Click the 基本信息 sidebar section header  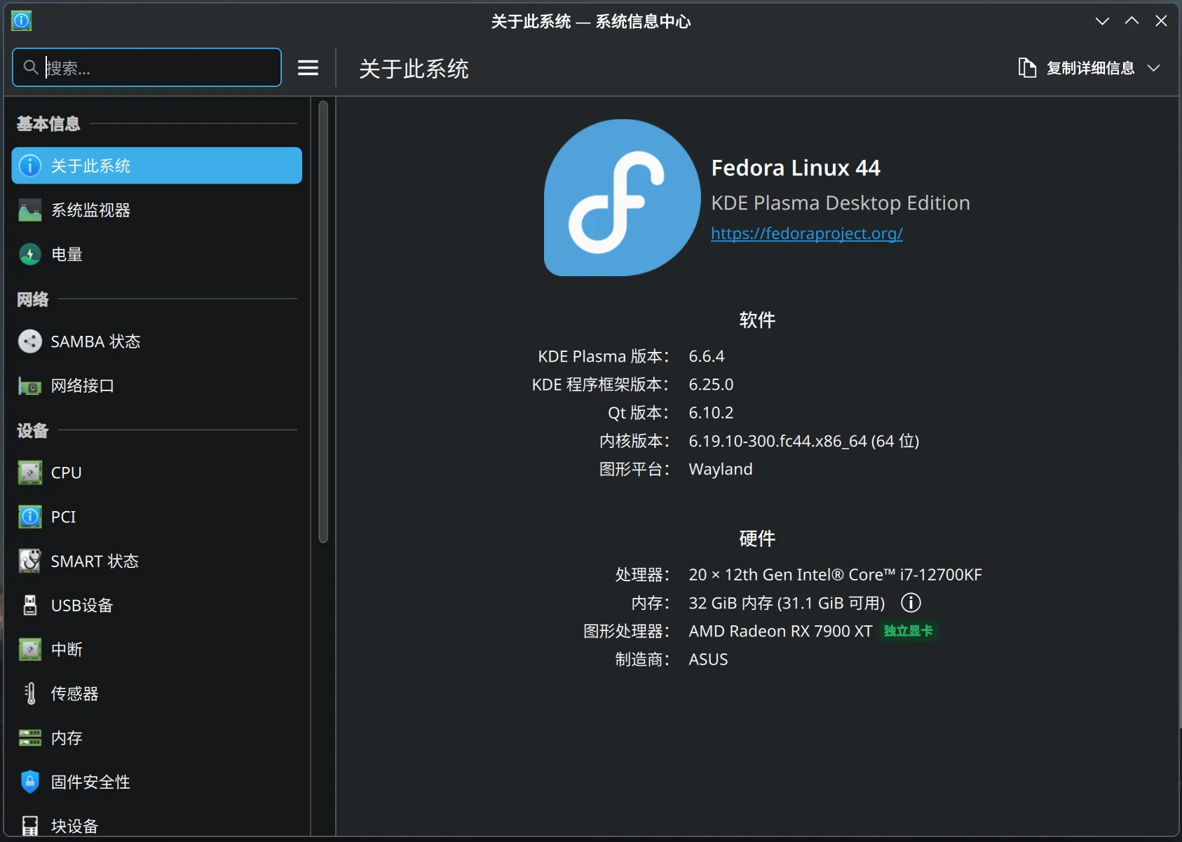pyautogui.click(x=48, y=123)
